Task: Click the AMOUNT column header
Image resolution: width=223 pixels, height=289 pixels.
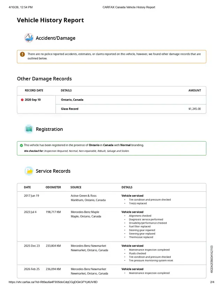Action: (194, 90)
